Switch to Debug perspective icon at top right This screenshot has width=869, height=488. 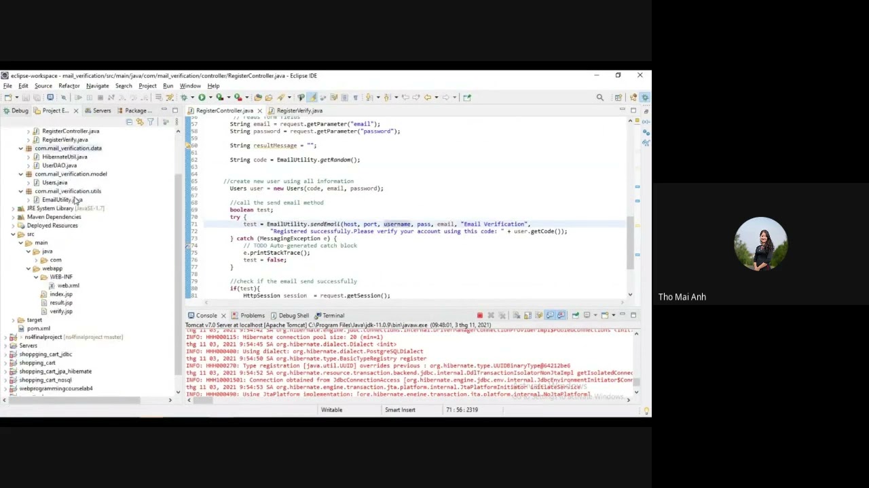click(644, 98)
